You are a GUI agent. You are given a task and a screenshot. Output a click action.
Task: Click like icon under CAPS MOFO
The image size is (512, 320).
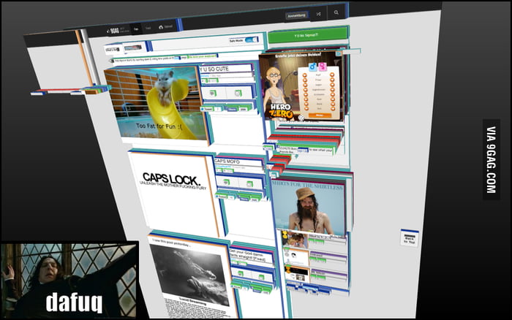pyautogui.click(x=249, y=184)
